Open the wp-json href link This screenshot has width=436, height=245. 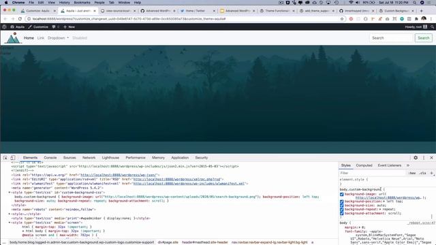(119, 175)
